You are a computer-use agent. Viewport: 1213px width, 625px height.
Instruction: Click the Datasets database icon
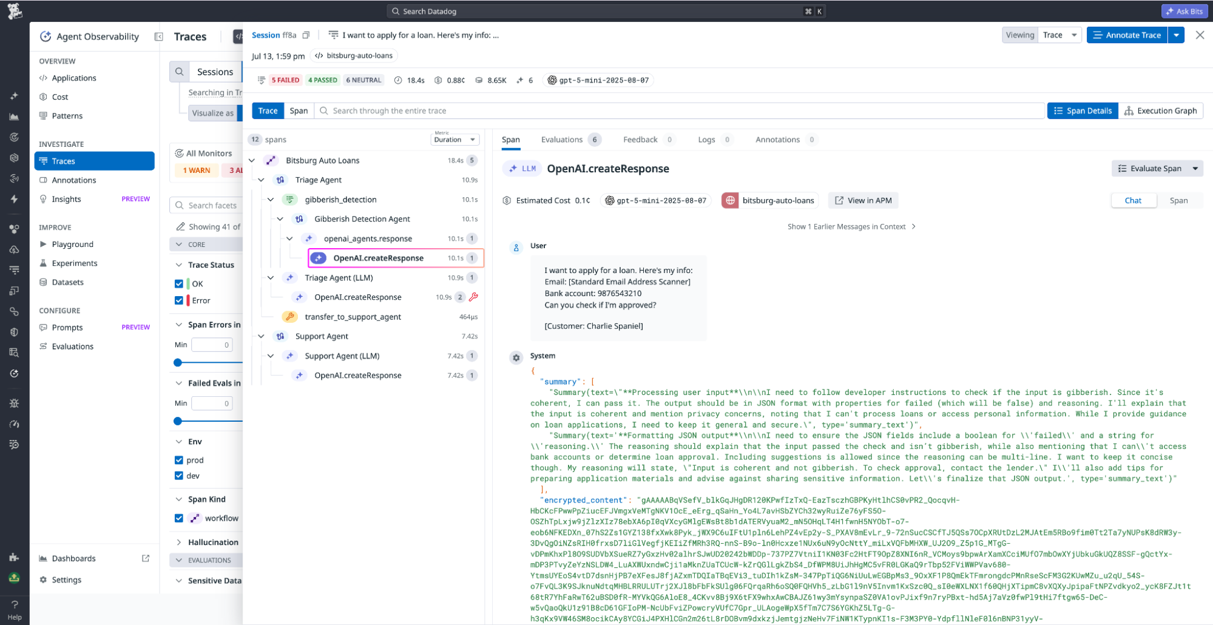(43, 282)
